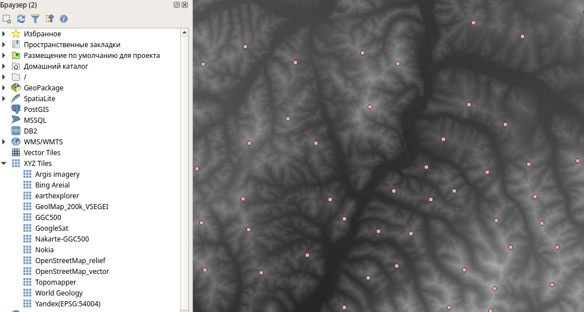Select the MSSQL database entry
The width and height of the screenshot is (584, 312).
click(35, 120)
